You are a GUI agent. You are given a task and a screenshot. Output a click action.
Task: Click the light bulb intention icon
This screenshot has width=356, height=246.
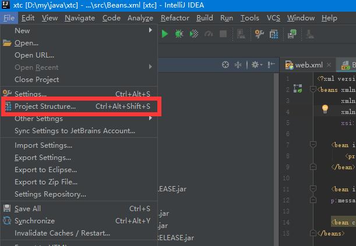click(325, 109)
